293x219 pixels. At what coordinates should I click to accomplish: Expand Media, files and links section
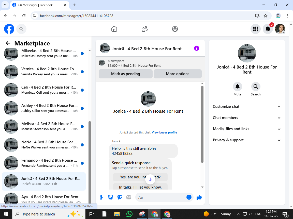(x=247, y=129)
